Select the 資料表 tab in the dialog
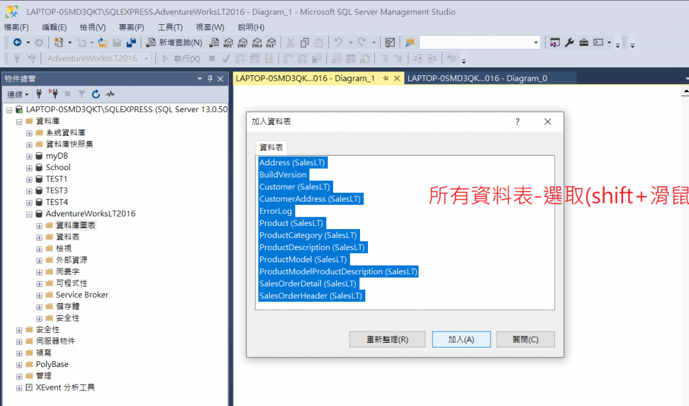 coord(271,147)
